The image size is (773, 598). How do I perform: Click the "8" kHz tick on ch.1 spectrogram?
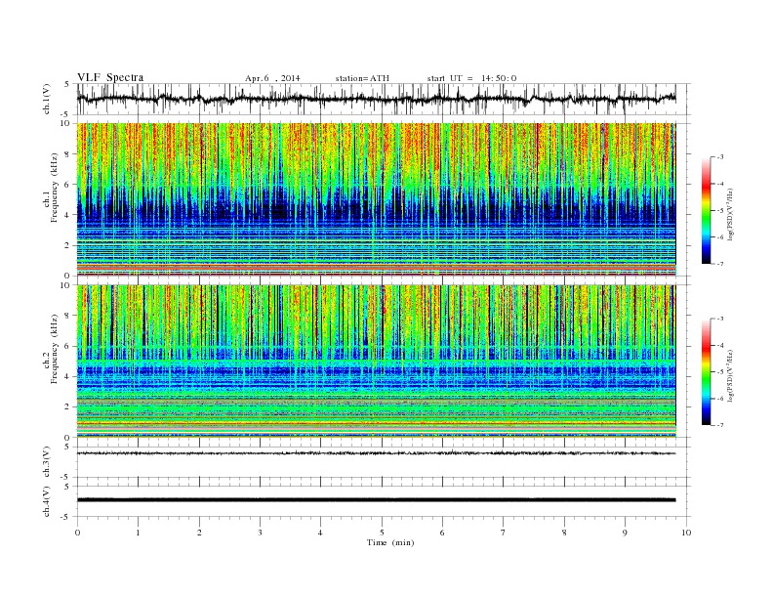[x=68, y=154]
